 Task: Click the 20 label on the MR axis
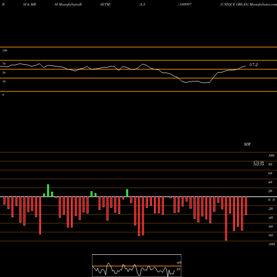pos(270,191)
